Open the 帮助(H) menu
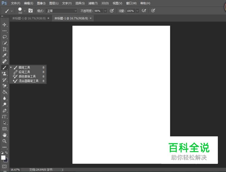This screenshot has width=226, height=172. [x=145, y=3]
